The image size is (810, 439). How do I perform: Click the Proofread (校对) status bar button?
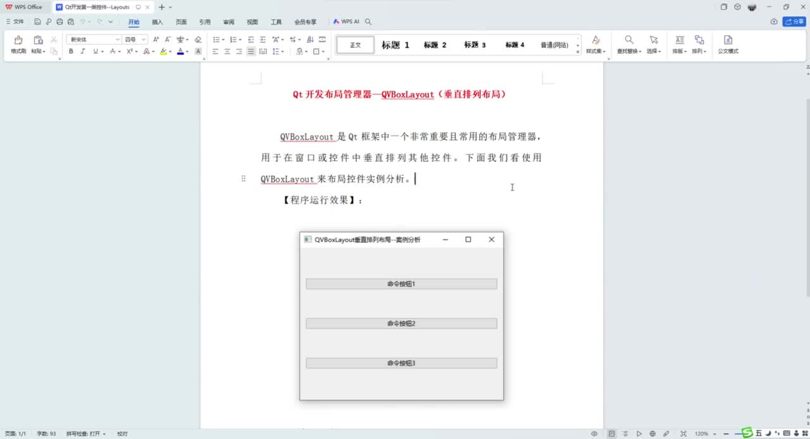(122, 434)
